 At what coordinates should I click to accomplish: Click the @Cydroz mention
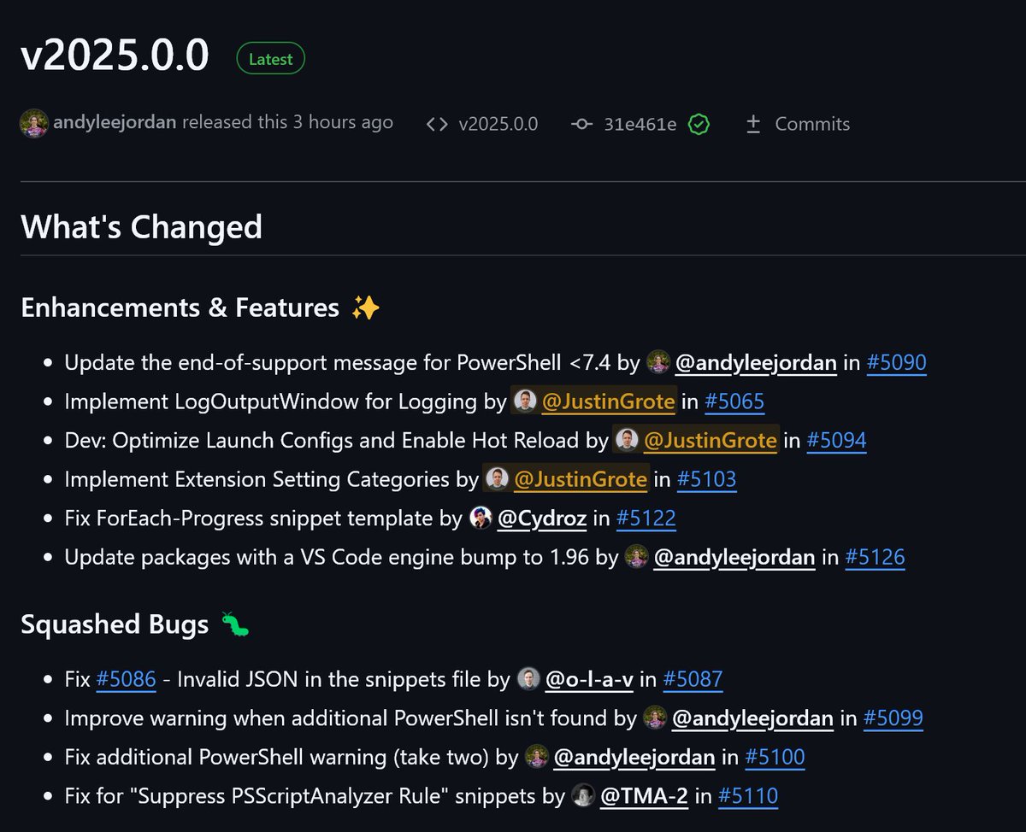(x=542, y=519)
